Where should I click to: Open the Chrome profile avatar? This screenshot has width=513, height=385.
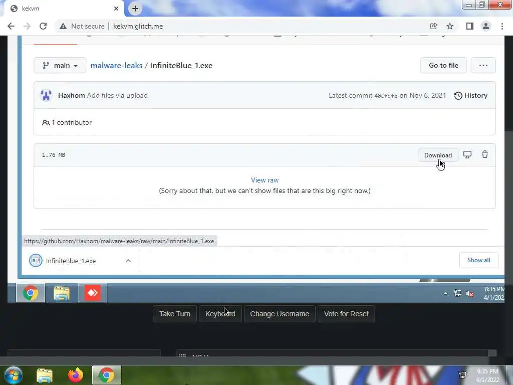tap(486, 26)
